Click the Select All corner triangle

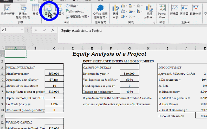tap(3, 48)
